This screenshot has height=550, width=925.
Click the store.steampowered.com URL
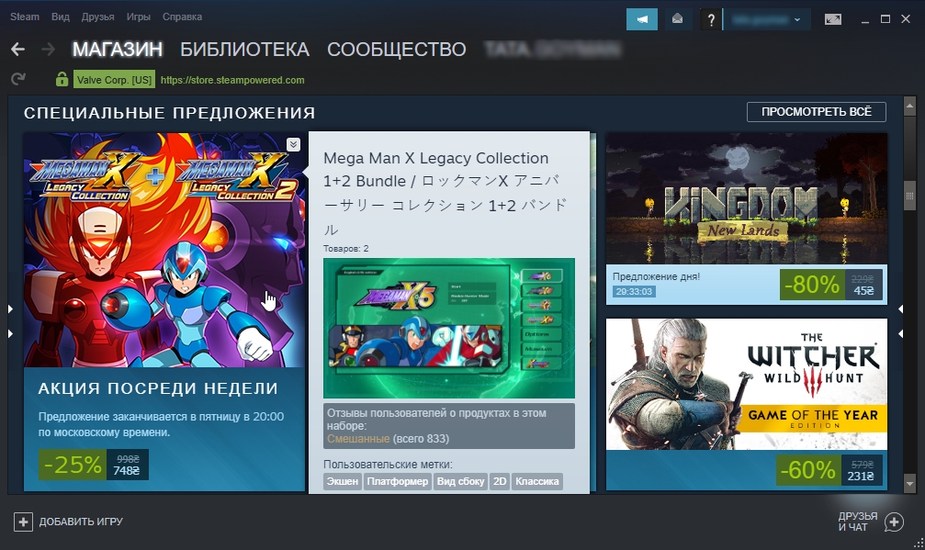(232, 80)
